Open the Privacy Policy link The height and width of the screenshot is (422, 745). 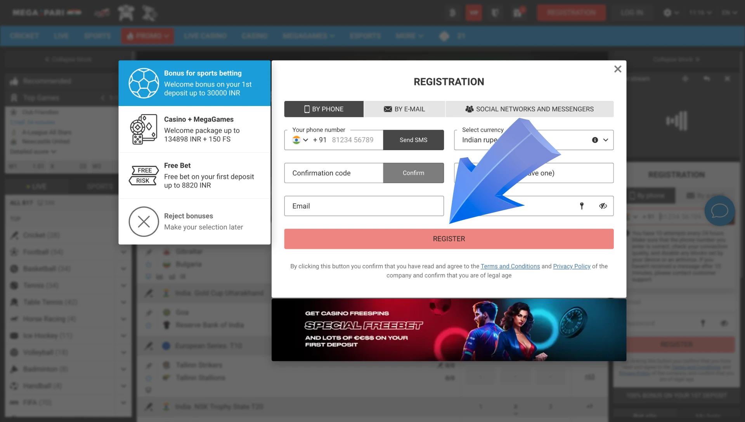(x=572, y=266)
